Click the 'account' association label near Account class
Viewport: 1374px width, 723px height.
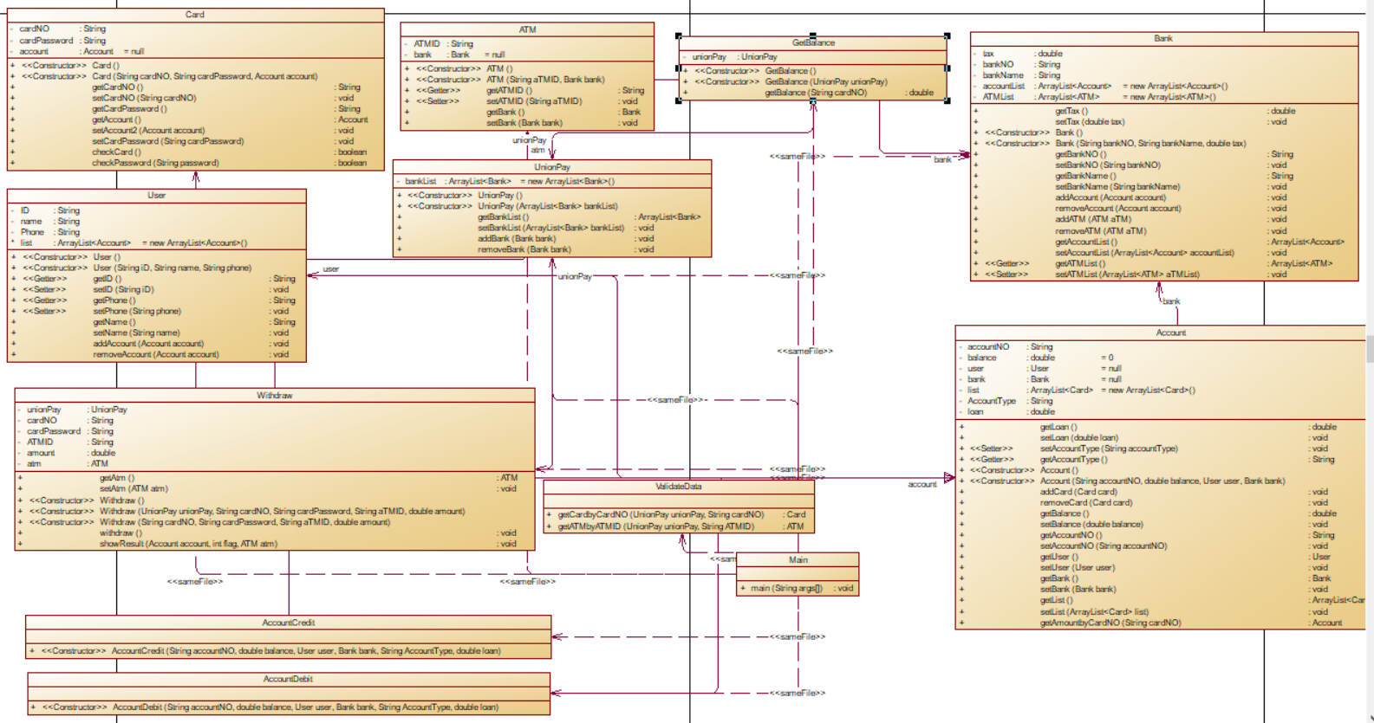[922, 484]
